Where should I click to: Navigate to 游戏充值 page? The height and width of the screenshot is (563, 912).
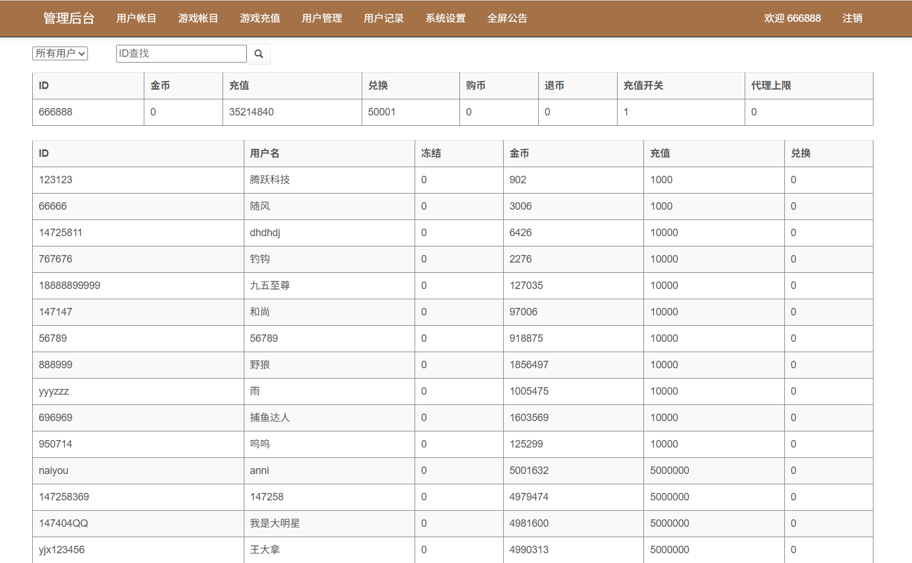260,18
